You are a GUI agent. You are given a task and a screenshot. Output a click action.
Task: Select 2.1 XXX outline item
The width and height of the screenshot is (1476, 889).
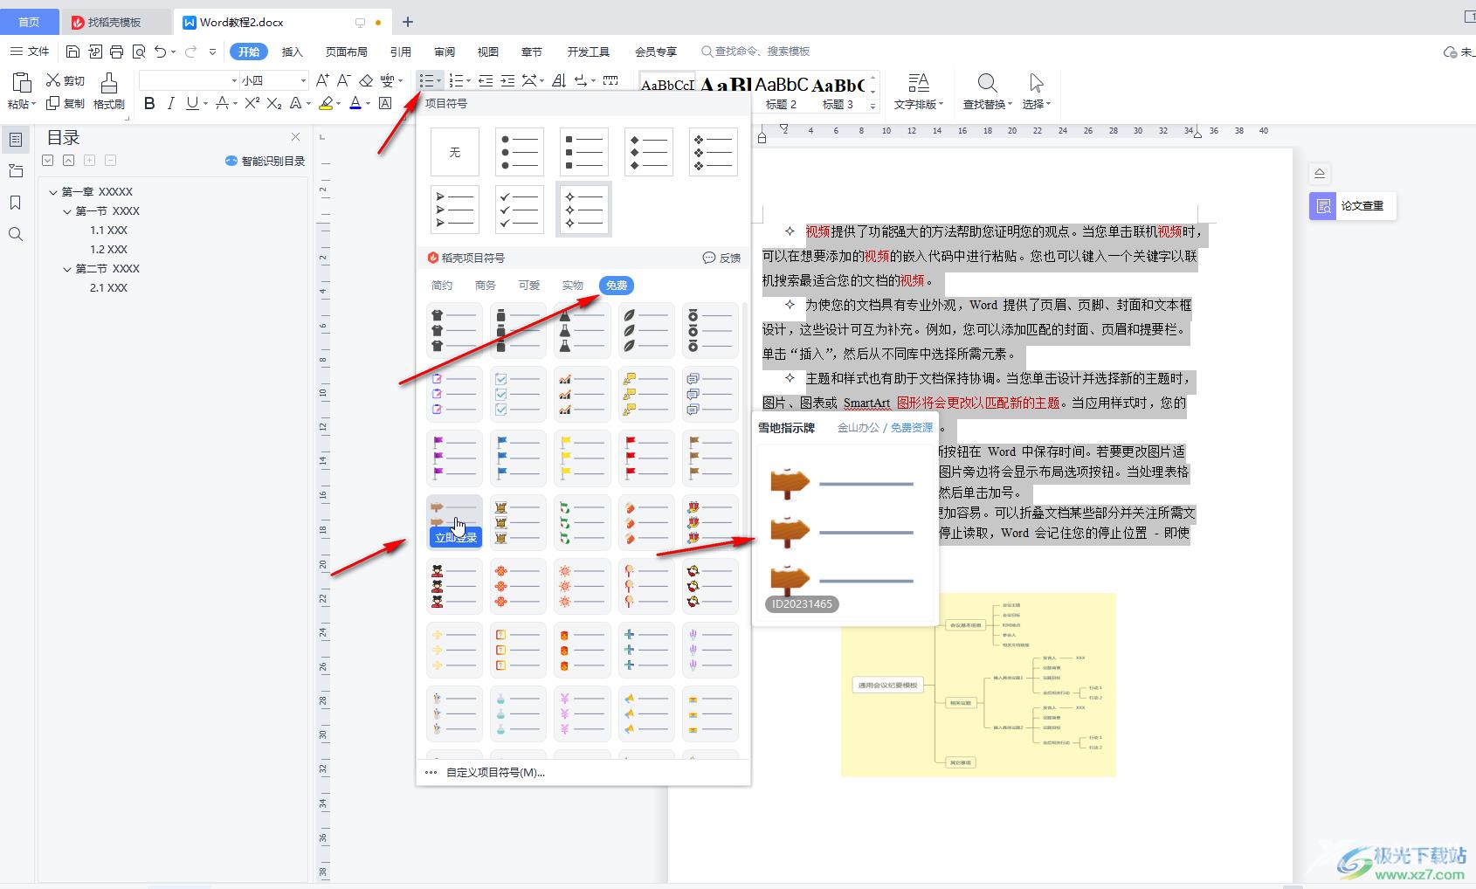pos(109,288)
